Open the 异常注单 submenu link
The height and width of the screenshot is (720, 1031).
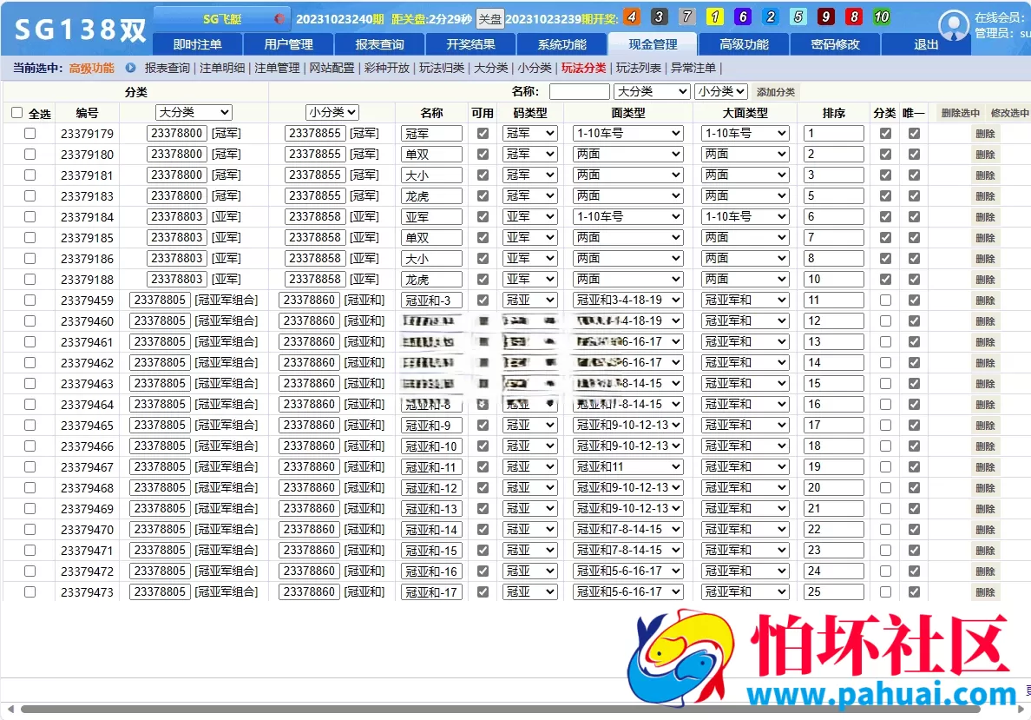(x=693, y=68)
